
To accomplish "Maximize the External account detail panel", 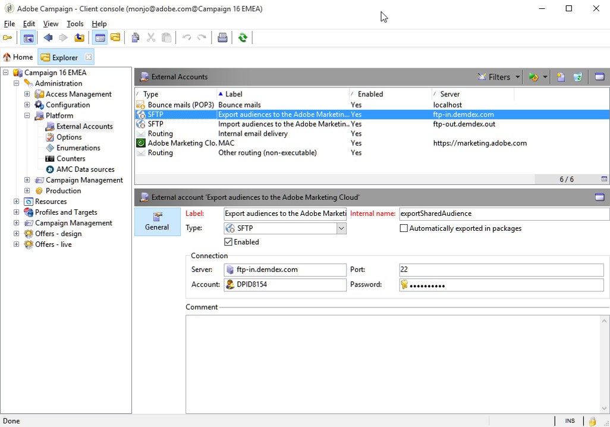I will (599, 197).
